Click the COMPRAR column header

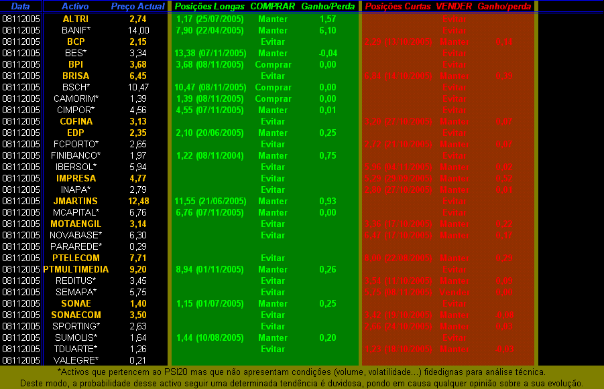click(x=273, y=6)
